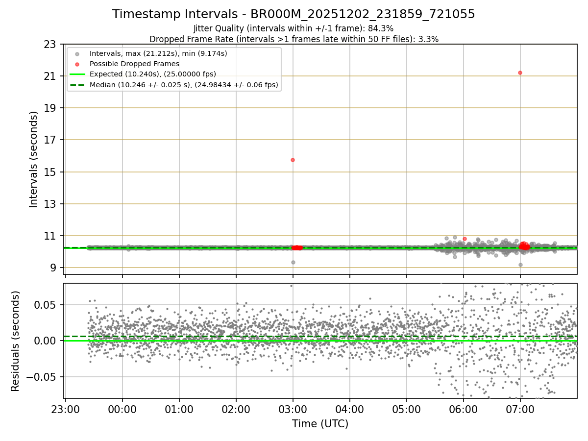588x441 pixels.
Task: Click the 'Residuals (seconds)' y-axis label
Action: coord(16,341)
